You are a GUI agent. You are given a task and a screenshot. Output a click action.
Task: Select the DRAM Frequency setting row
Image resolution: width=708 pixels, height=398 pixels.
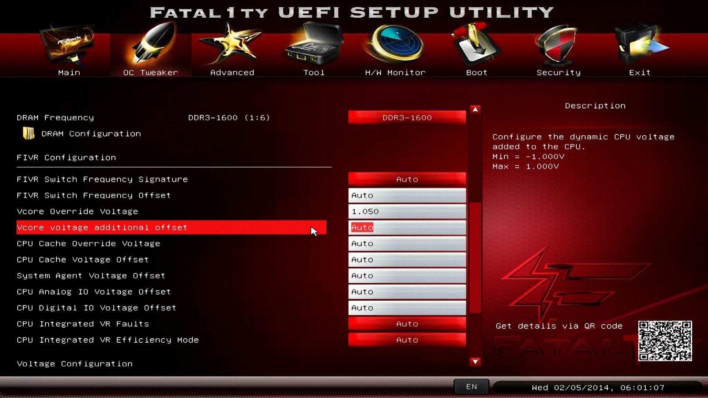click(x=55, y=117)
